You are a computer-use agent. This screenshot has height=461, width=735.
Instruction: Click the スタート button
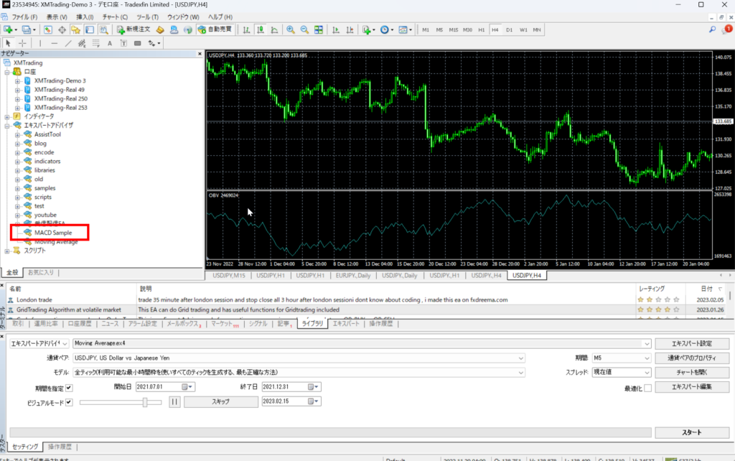[692, 432]
